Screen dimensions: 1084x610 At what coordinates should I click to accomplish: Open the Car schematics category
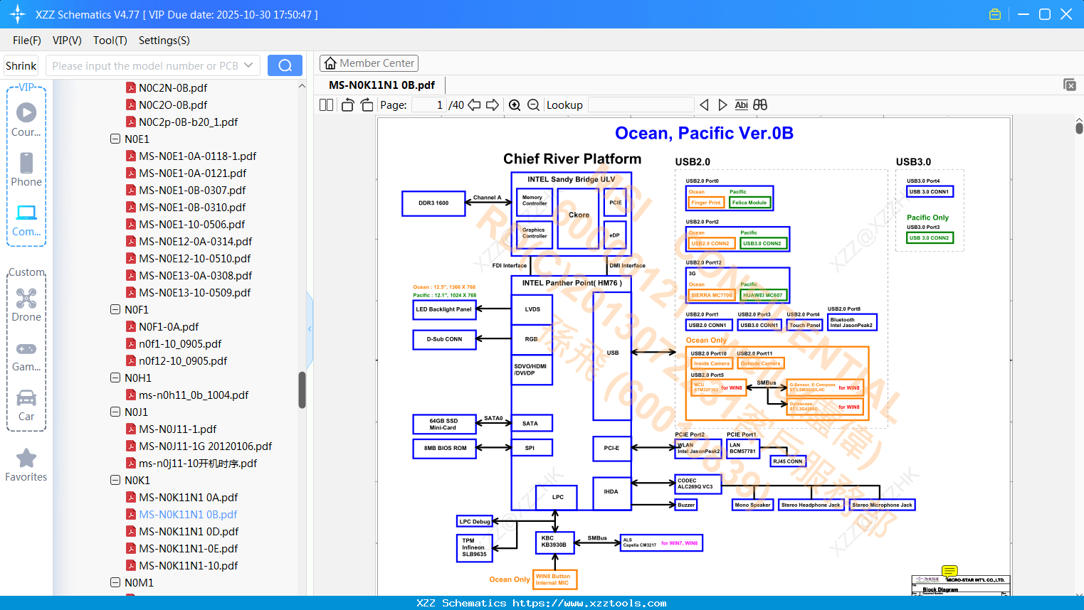26,405
